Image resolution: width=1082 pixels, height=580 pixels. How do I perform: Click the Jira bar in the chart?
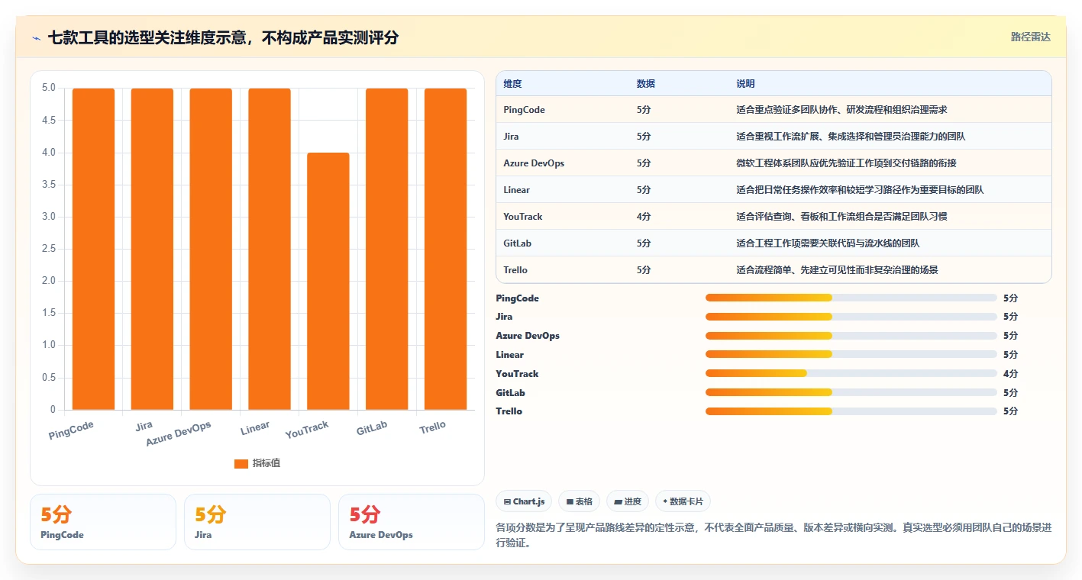pos(152,249)
